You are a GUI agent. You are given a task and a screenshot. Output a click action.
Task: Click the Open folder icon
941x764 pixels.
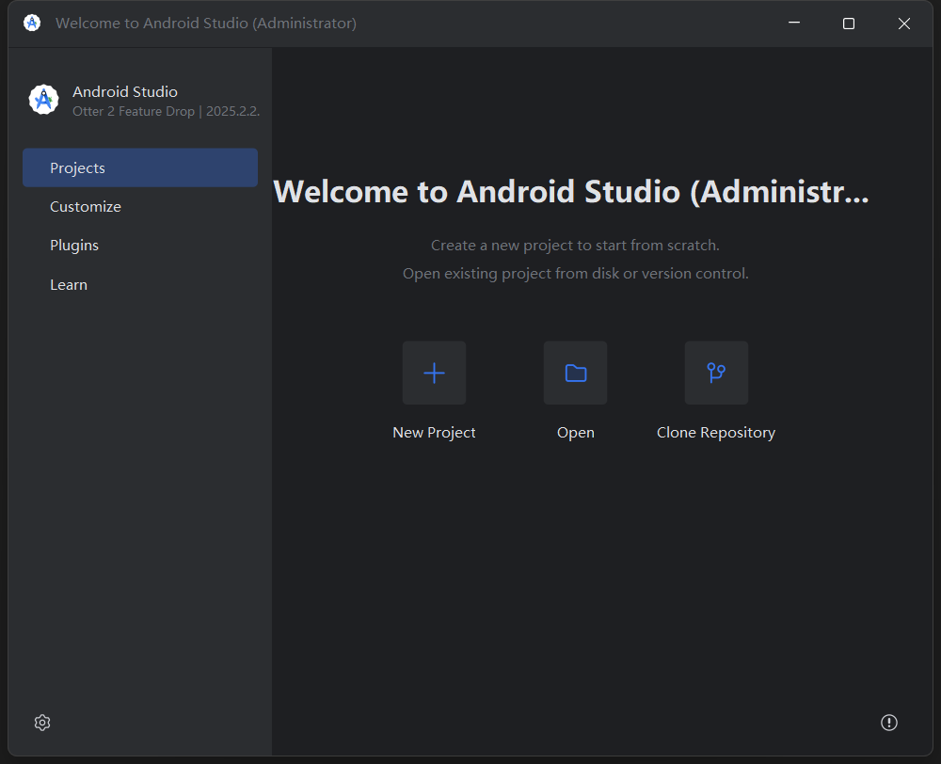[x=575, y=373]
